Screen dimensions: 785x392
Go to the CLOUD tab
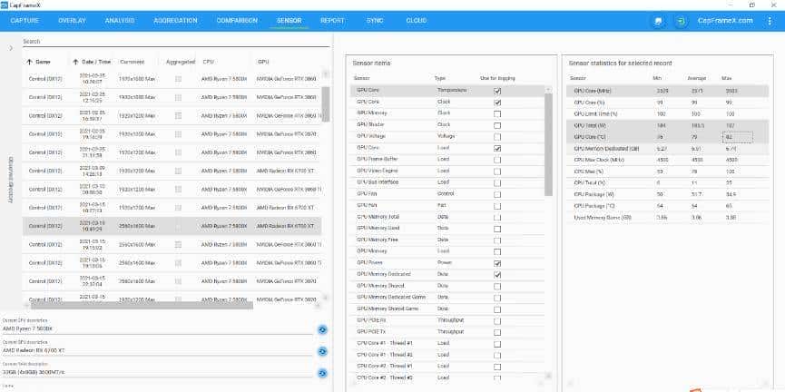pyautogui.click(x=417, y=21)
